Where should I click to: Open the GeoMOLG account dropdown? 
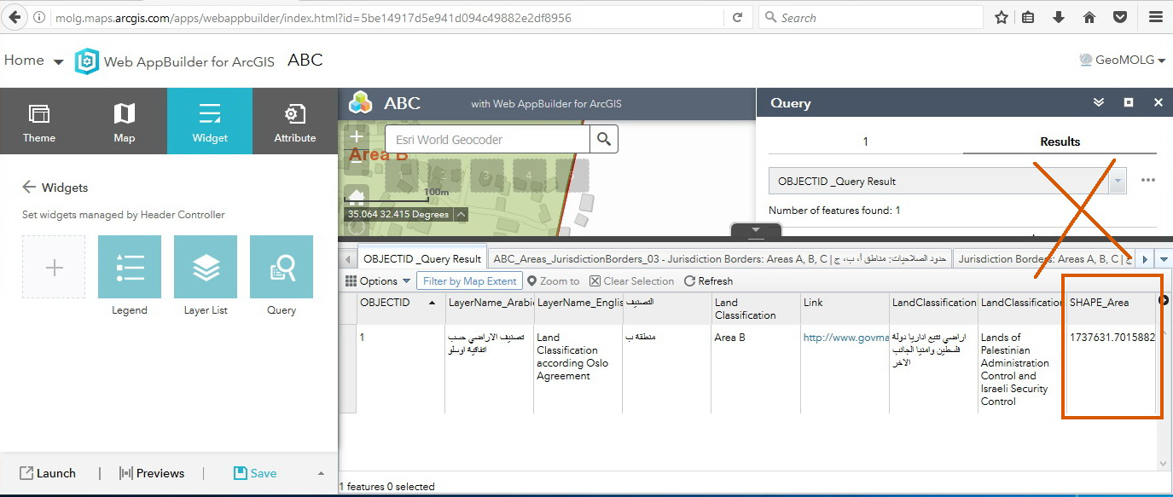1123,60
